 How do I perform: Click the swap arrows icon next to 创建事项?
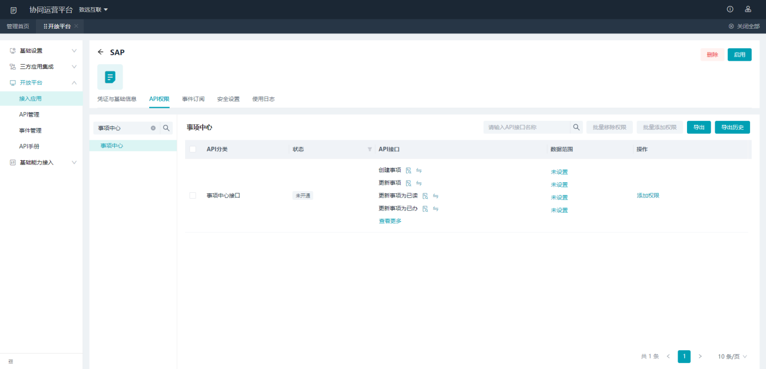point(419,171)
